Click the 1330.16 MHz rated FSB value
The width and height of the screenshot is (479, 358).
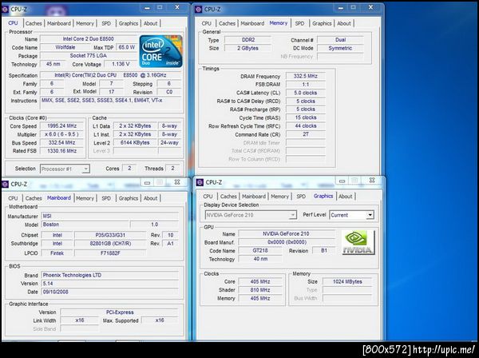(x=62, y=151)
